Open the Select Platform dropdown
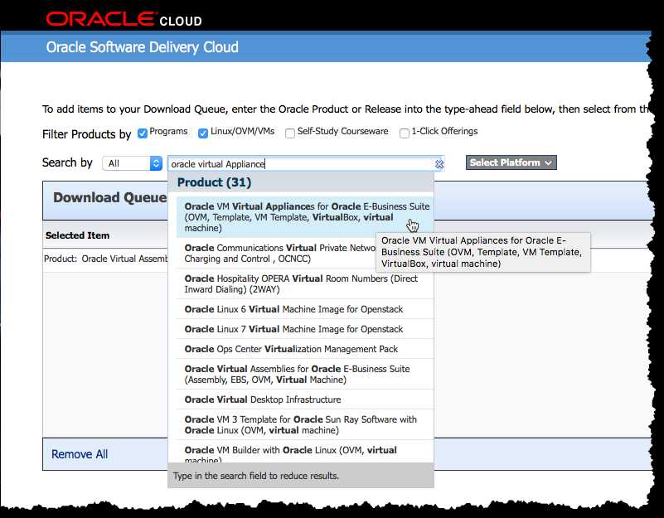 pos(511,162)
